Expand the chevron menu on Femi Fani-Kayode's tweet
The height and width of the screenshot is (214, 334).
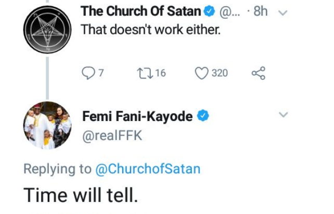(284, 115)
